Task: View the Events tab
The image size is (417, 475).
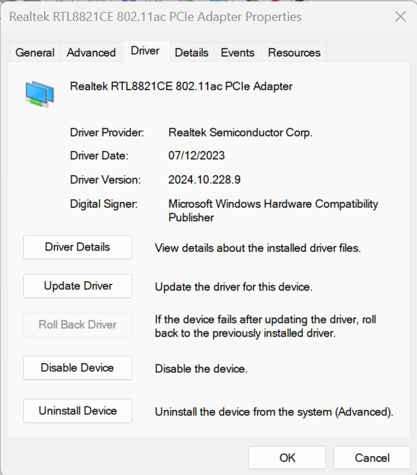Action: (x=237, y=52)
